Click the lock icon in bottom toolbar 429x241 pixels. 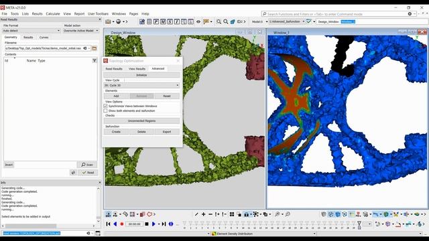point(246,214)
